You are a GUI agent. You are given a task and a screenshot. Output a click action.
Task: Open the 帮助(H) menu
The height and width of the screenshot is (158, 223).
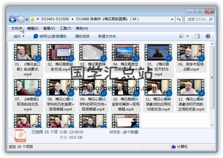82,28
